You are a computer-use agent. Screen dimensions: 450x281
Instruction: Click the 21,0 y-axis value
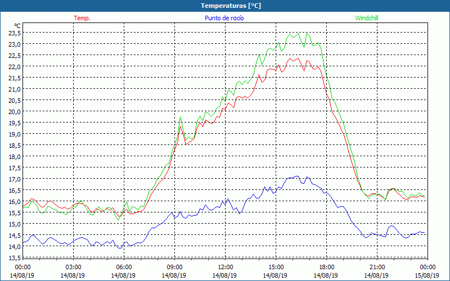(15, 89)
